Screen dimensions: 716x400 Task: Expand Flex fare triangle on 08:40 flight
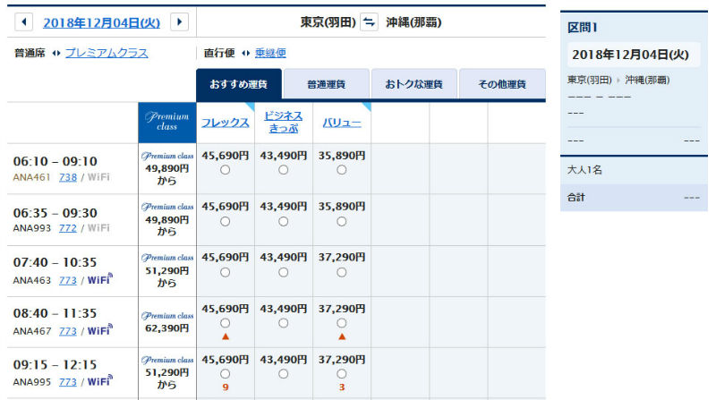tap(225, 337)
